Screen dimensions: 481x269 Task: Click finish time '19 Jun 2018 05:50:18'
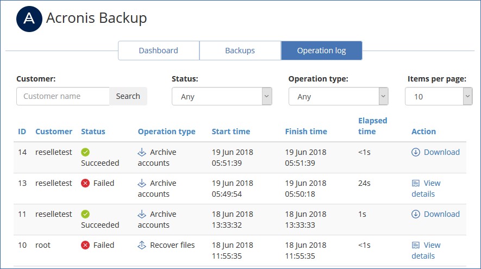(x=305, y=189)
